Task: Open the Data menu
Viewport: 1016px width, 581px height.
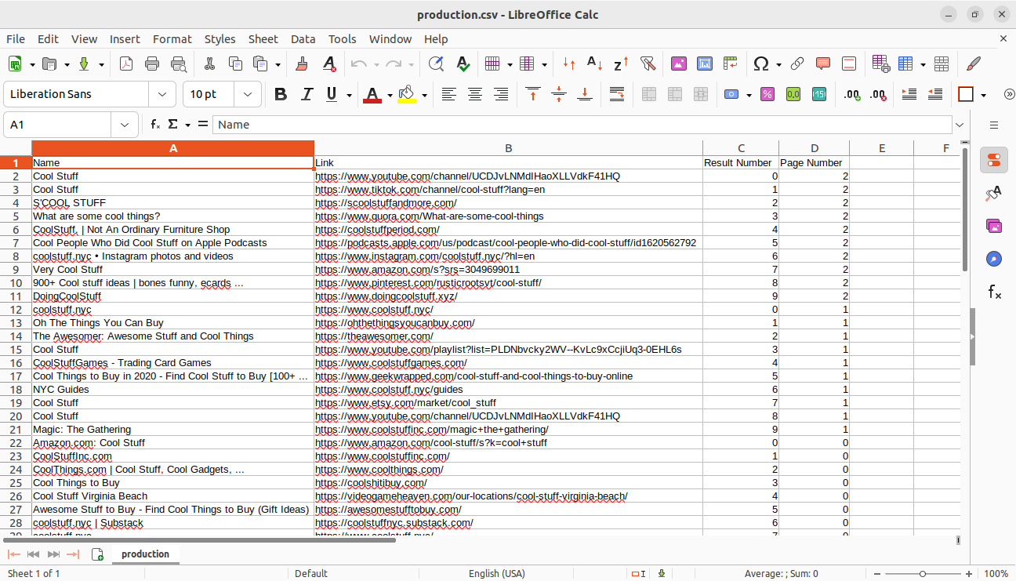Action: 303,38
